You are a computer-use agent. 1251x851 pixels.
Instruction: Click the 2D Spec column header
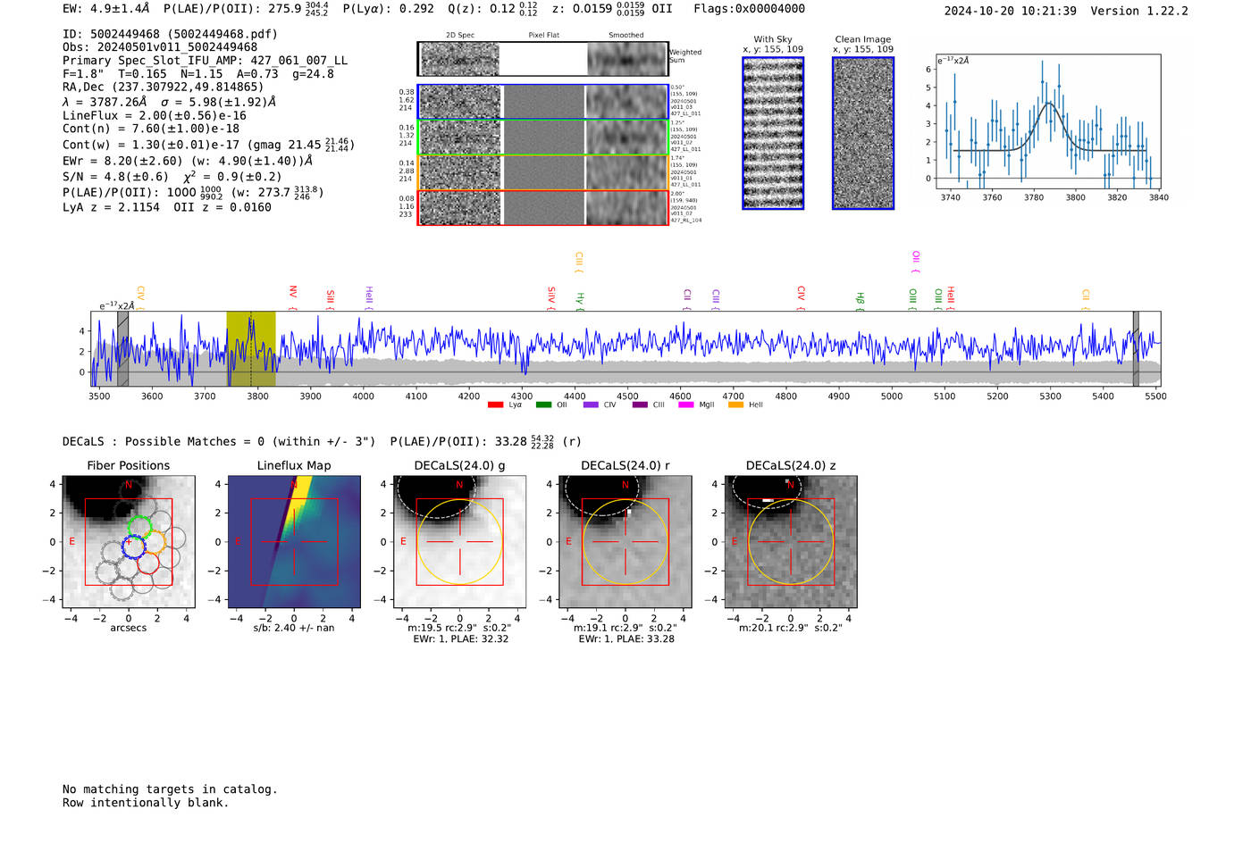click(460, 36)
